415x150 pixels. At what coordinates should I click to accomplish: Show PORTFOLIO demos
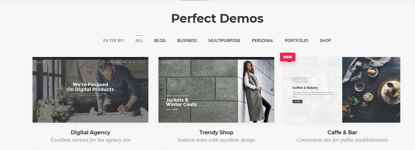pyautogui.click(x=296, y=41)
